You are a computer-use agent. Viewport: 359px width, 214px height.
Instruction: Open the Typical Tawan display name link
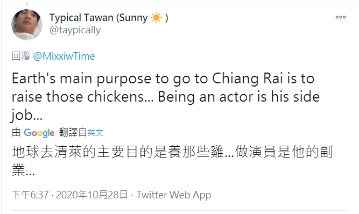[109, 18]
